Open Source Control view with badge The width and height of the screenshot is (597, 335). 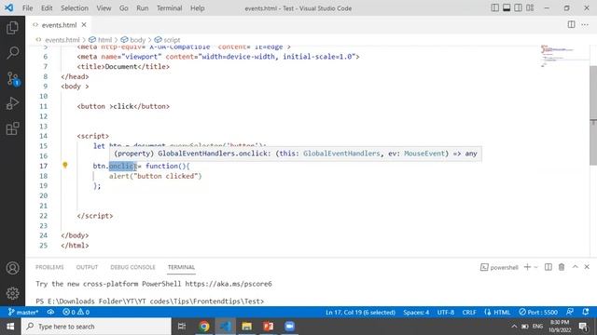(x=12, y=78)
